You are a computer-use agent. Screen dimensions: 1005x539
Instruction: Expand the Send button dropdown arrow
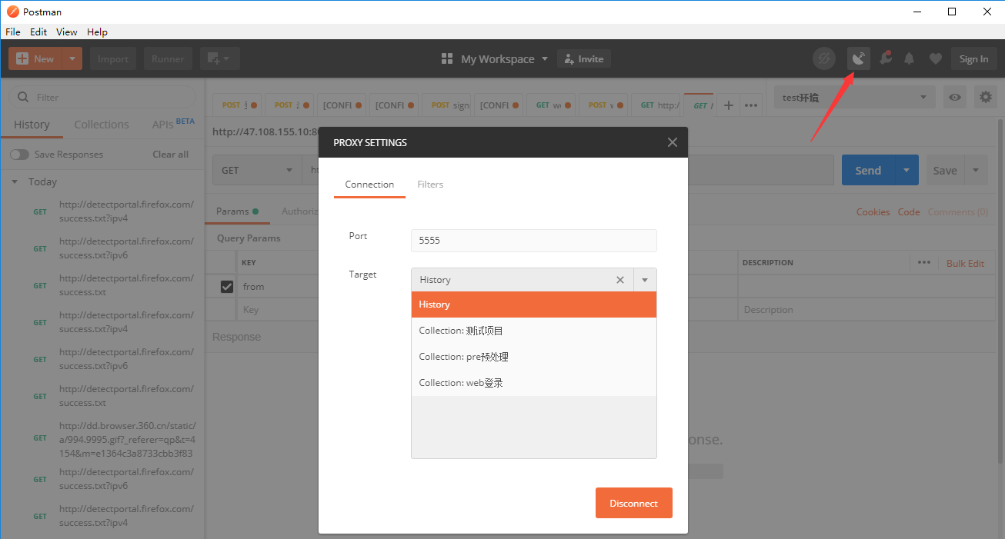[907, 170]
